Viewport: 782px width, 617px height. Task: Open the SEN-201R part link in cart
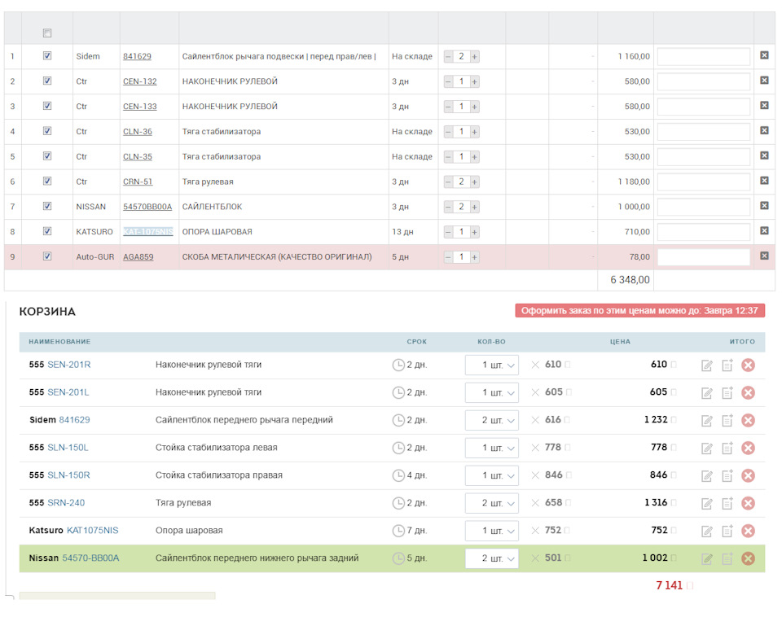(68, 365)
